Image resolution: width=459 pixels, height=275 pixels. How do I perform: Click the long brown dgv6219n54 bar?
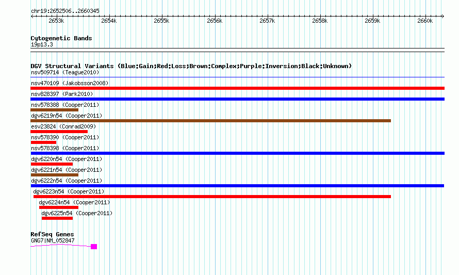click(211, 121)
